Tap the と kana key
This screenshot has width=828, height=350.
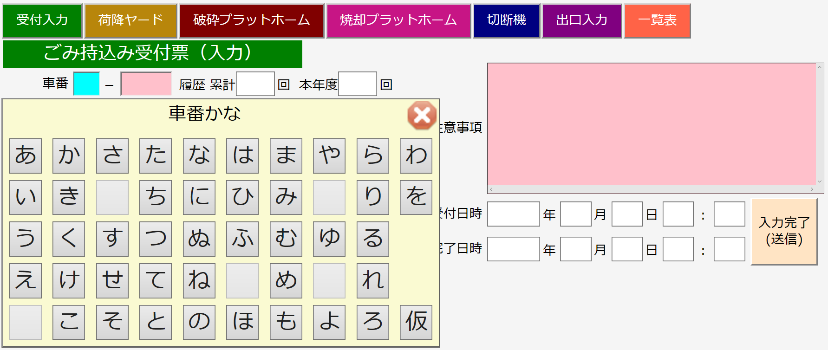(156, 322)
